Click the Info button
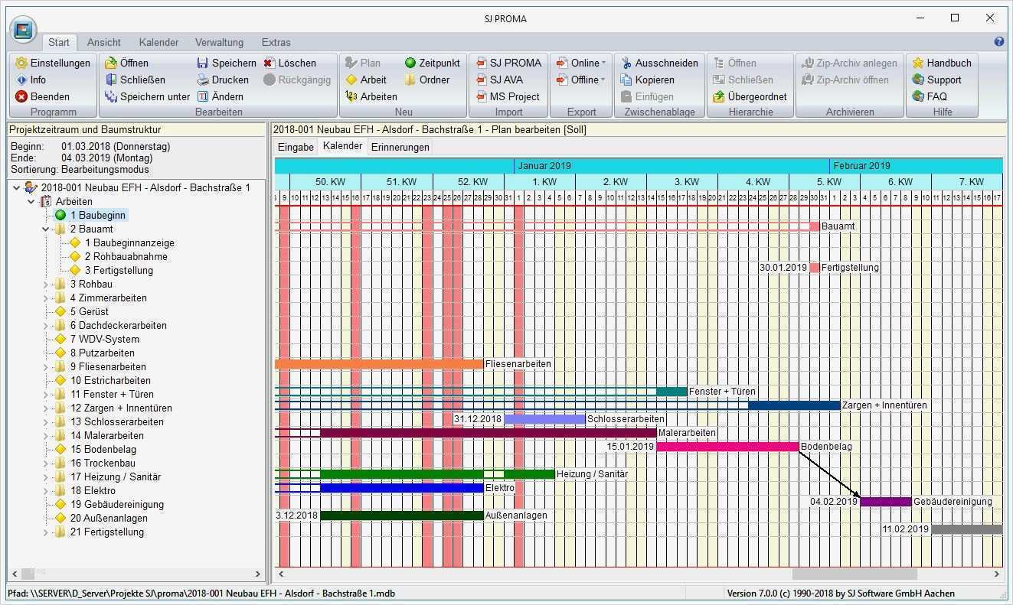This screenshot has width=1013, height=605. point(20,80)
